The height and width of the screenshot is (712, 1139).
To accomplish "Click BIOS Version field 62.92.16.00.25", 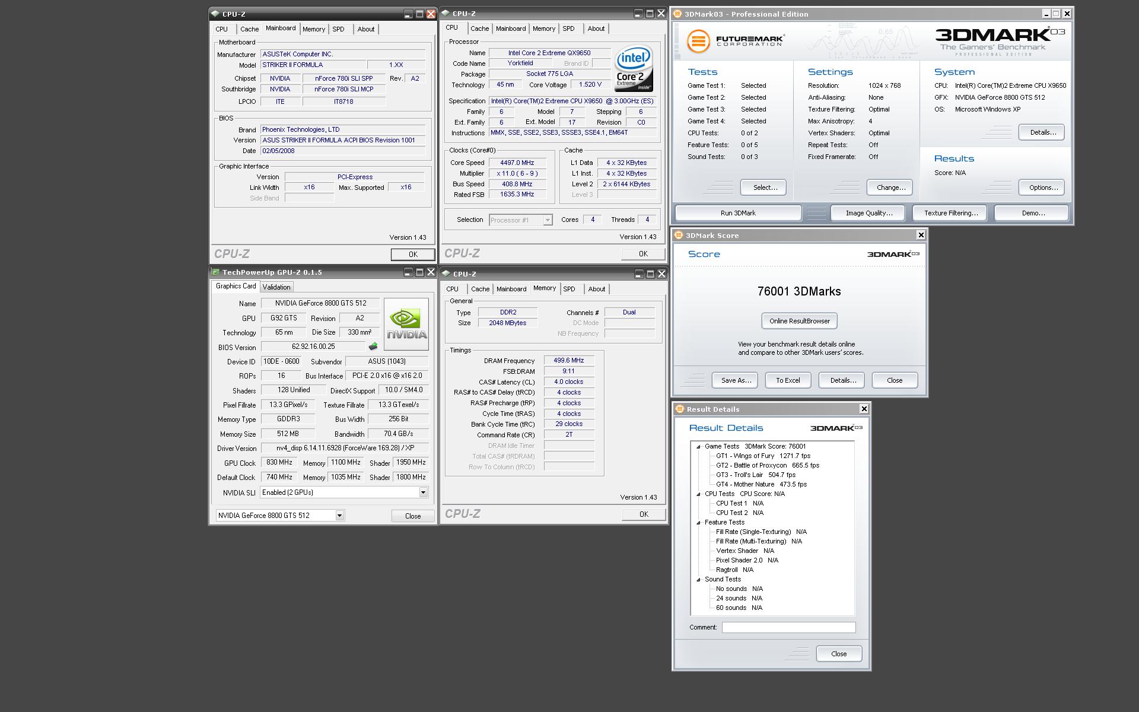I will [313, 347].
